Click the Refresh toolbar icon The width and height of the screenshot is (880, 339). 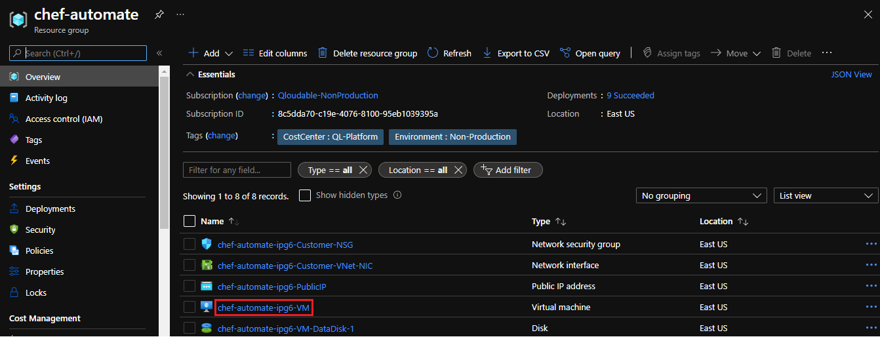coord(433,53)
